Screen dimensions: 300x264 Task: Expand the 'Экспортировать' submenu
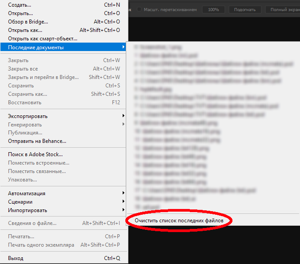(x=63, y=116)
